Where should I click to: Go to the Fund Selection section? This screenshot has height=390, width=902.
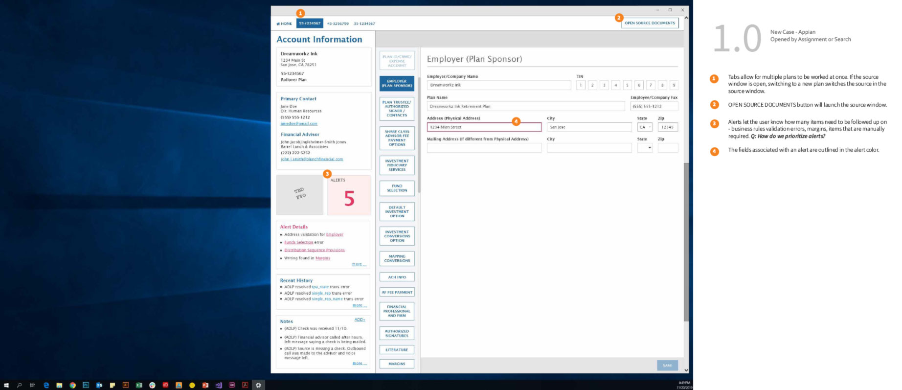pyautogui.click(x=397, y=188)
